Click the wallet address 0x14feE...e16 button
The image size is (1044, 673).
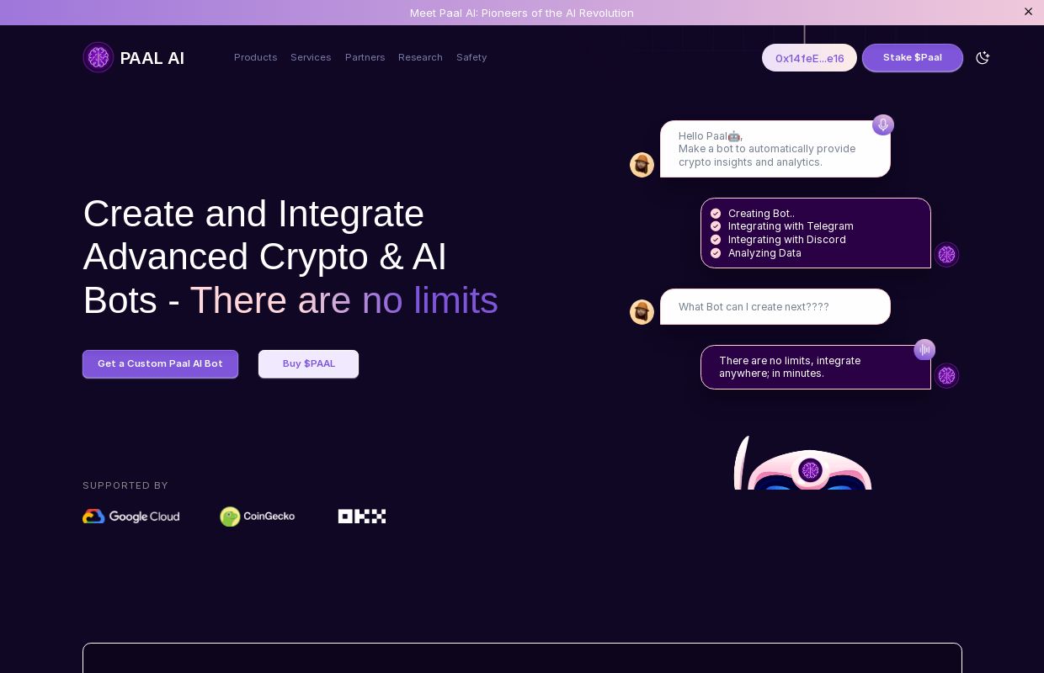click(x=809, y=58)
